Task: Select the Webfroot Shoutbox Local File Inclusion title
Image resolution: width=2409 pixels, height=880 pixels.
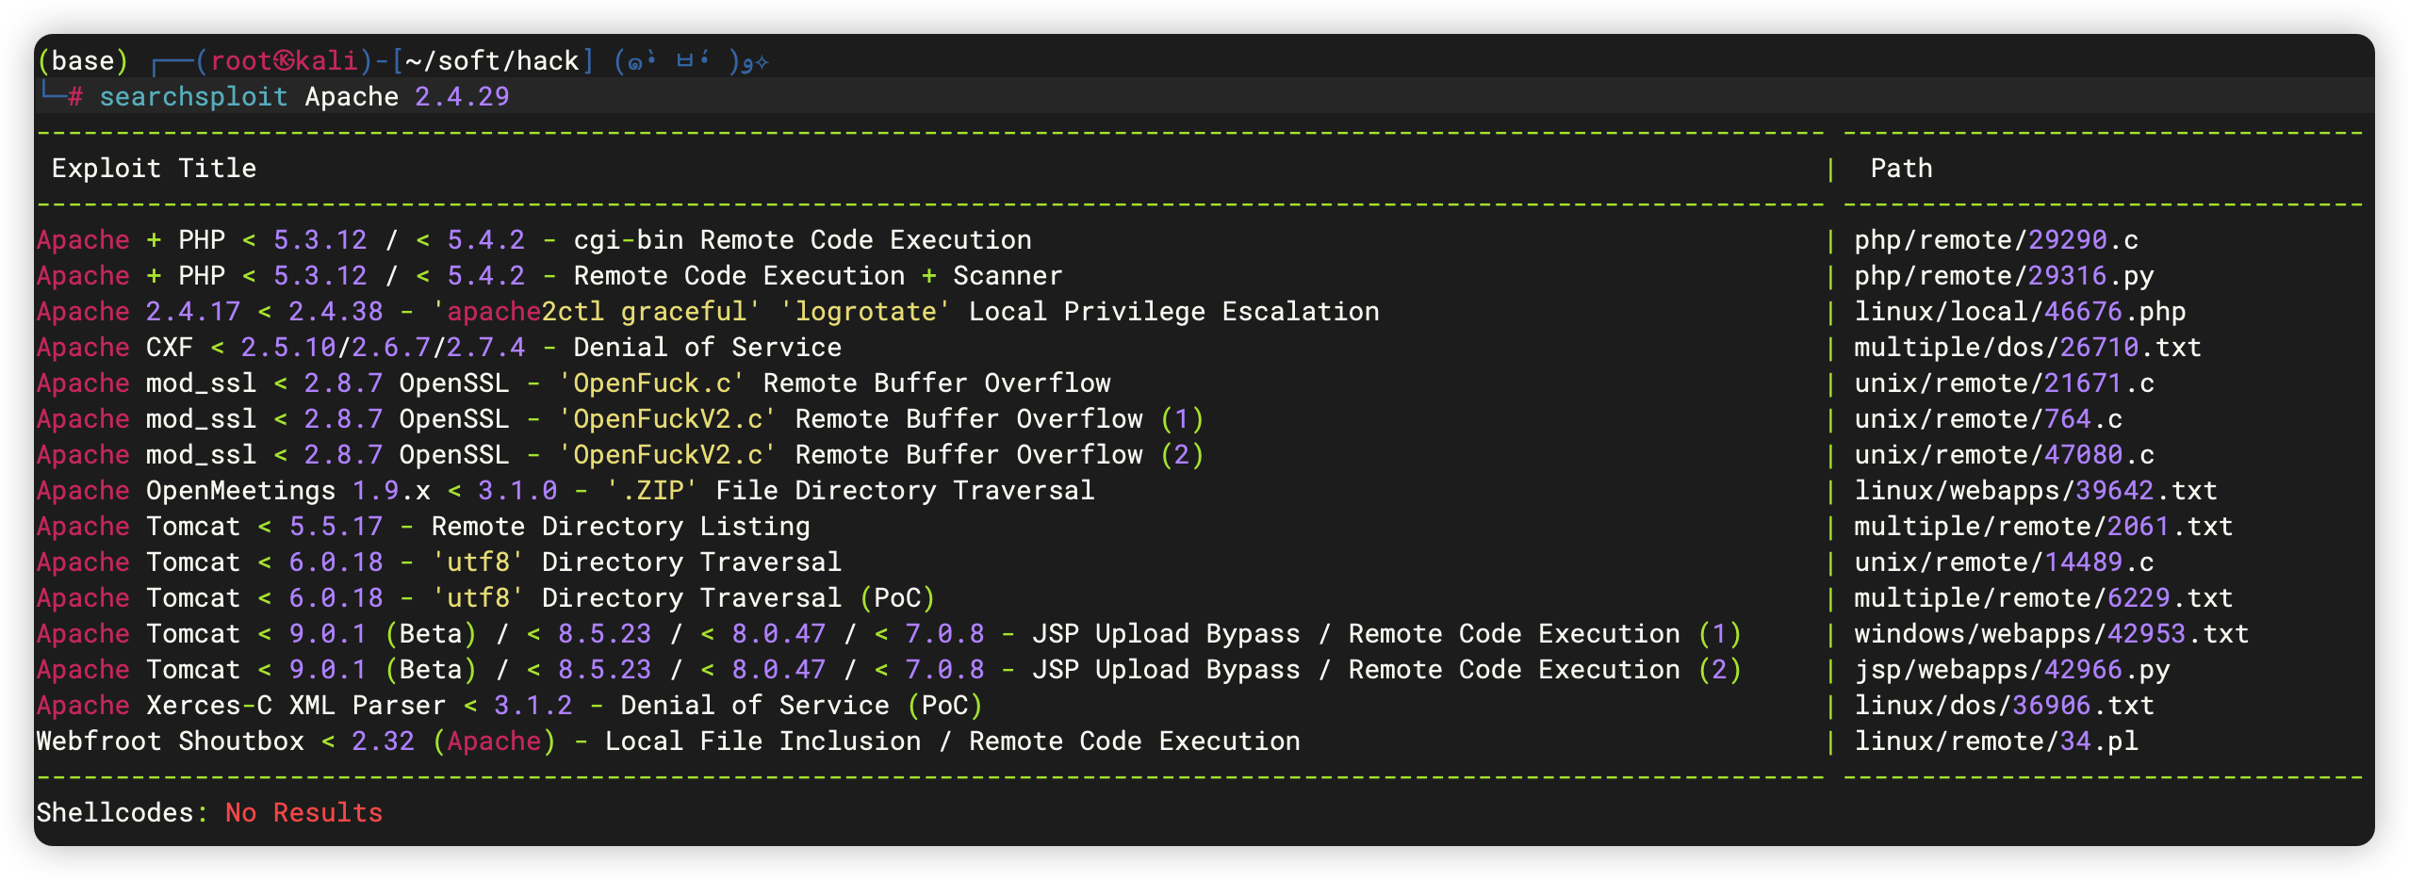Action: pos(668,741)
